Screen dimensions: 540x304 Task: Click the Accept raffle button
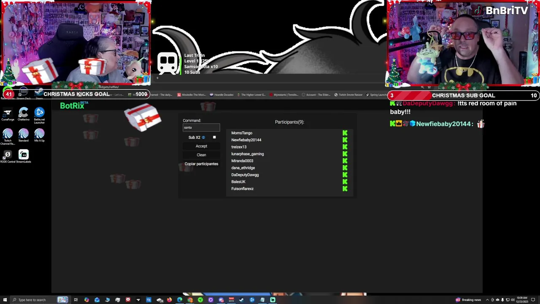201,146
